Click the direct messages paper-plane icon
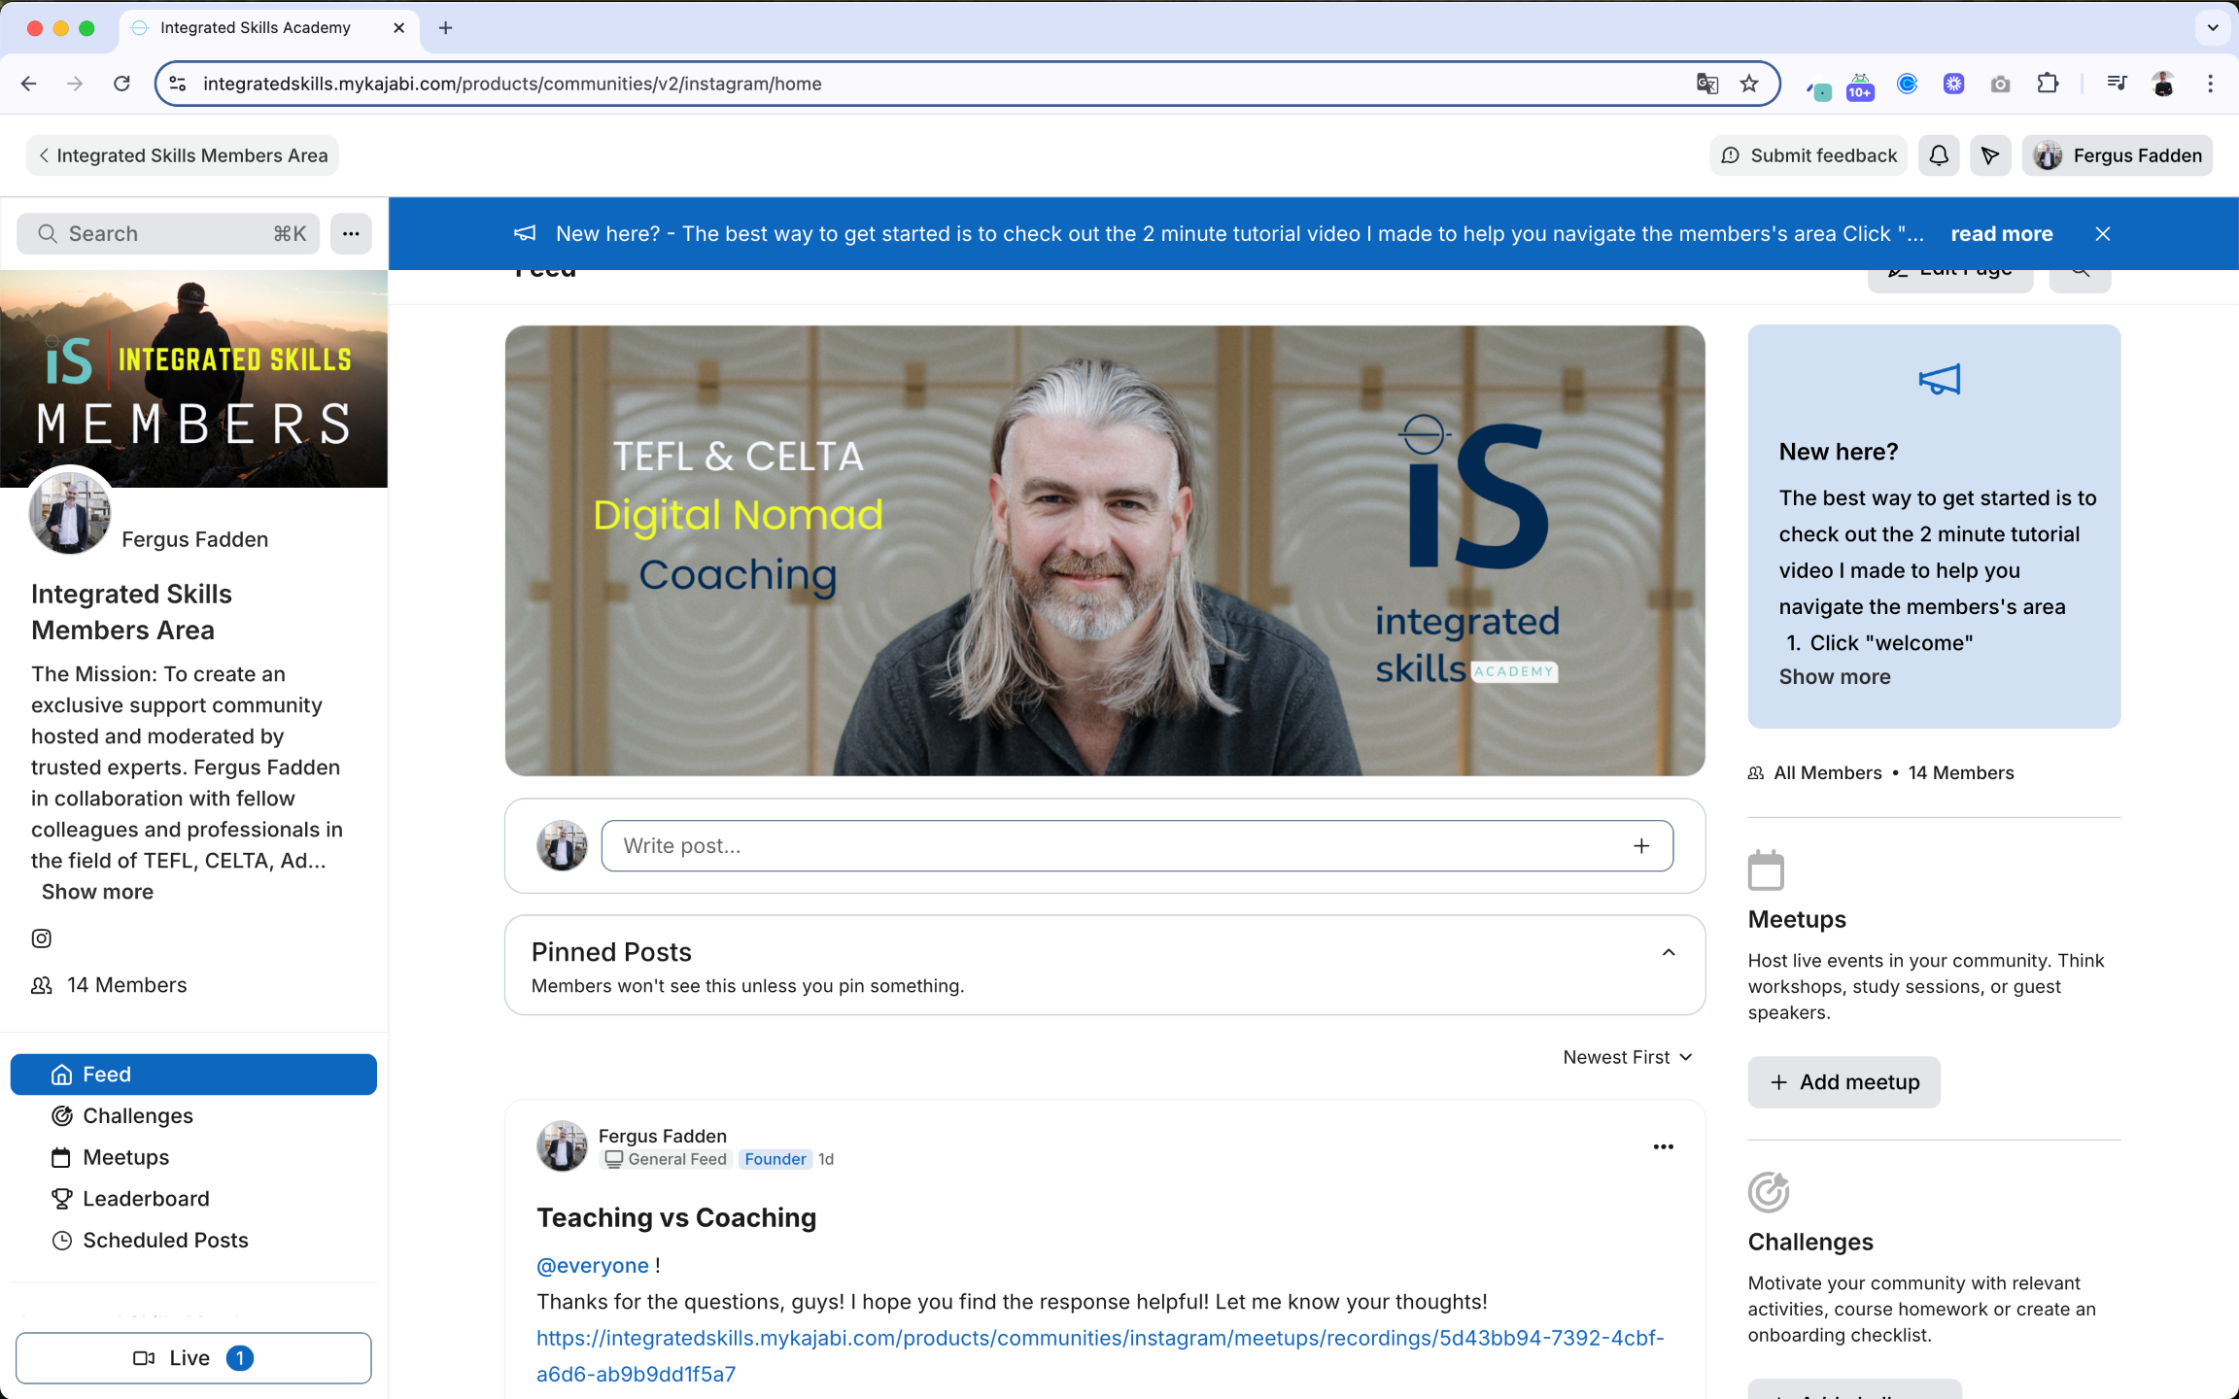 click(x=1990, y=155)
